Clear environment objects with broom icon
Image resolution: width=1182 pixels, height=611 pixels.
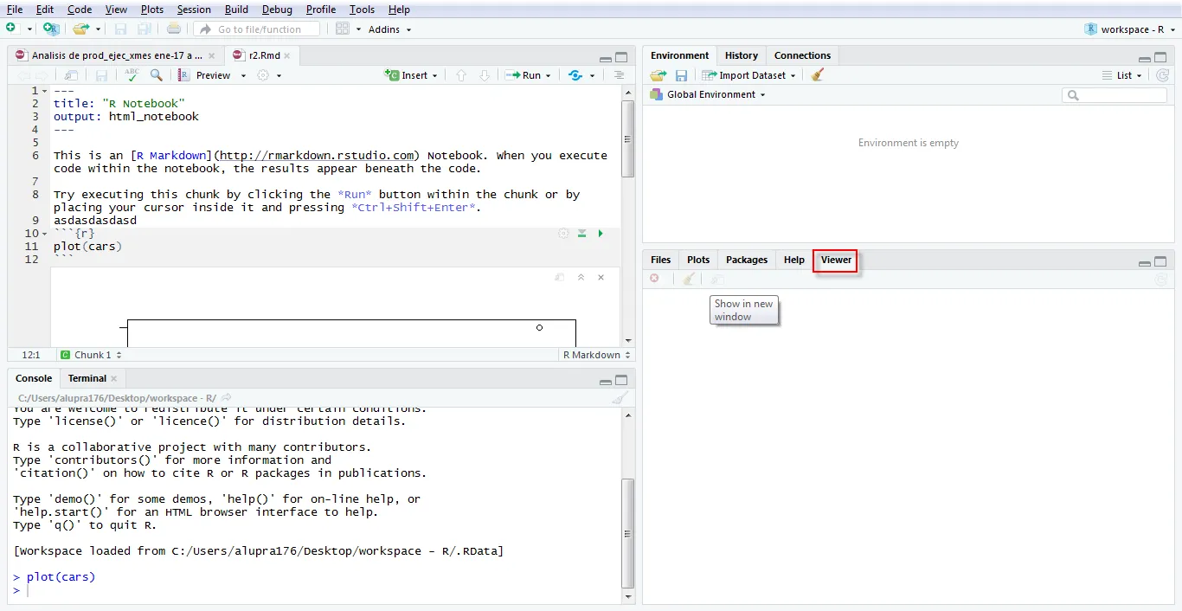pyautogui.click(x=818, y=75)
